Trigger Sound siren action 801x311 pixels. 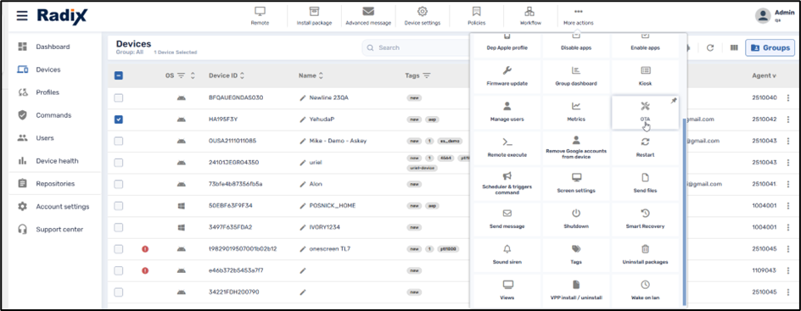point(507,254)
